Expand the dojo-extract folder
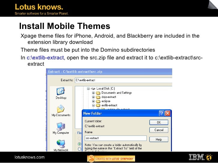Image resolution: width=218 pixels, height=163 pixels. click(93, 97)
